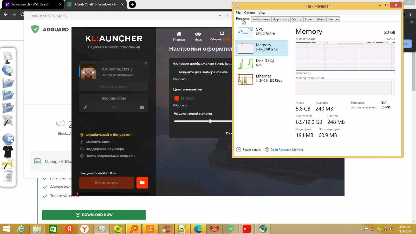Switch to the Details tab

coord(320,19)
